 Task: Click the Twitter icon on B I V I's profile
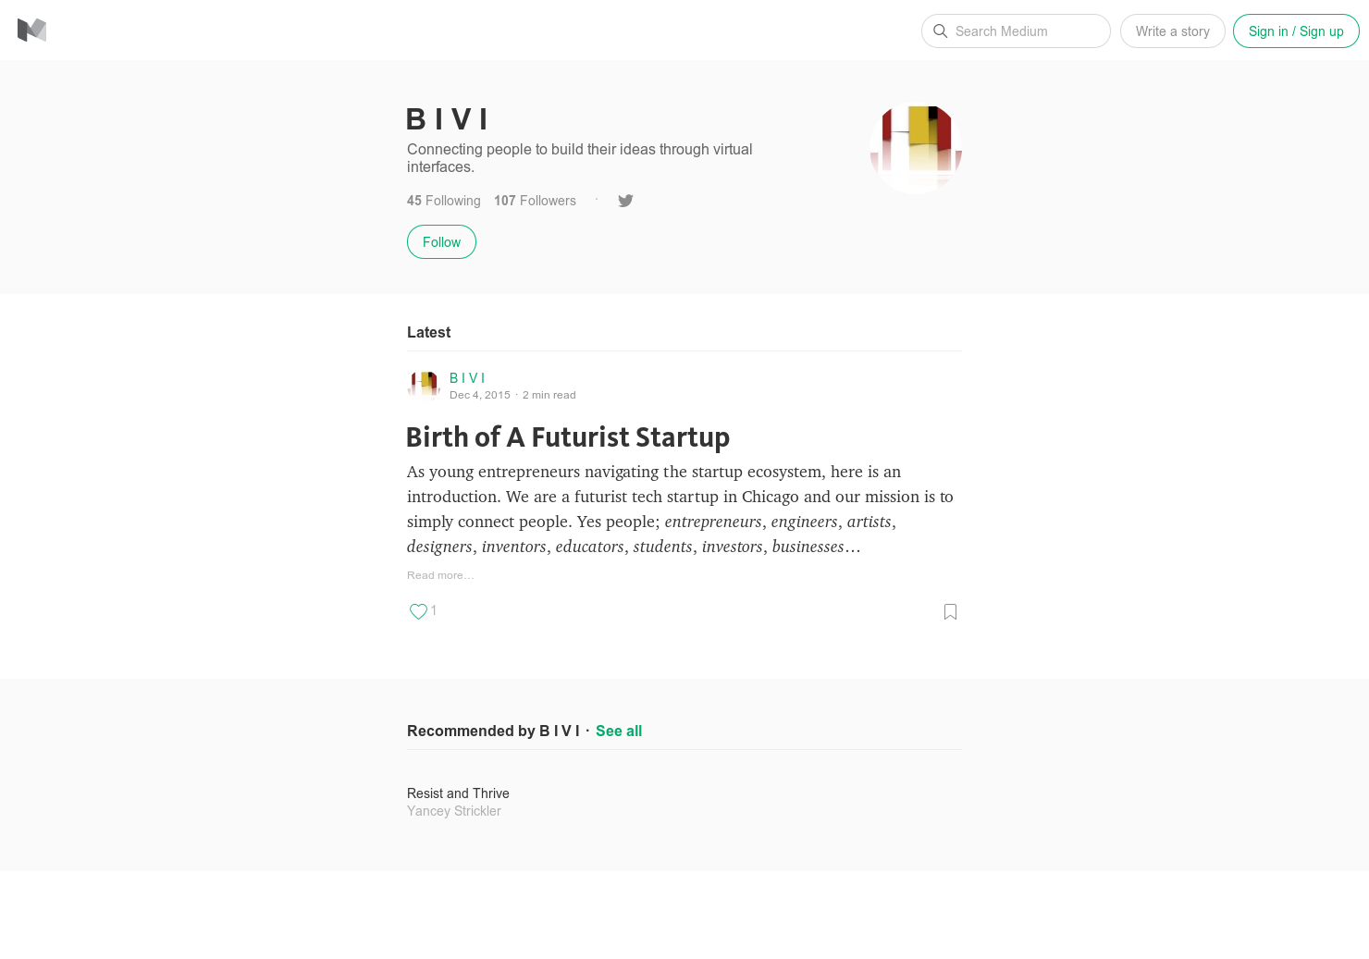625,201
